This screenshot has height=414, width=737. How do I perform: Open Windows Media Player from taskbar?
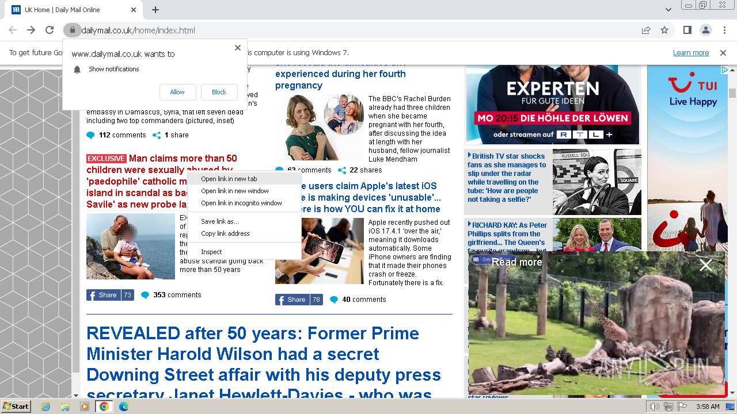(85, 407)
